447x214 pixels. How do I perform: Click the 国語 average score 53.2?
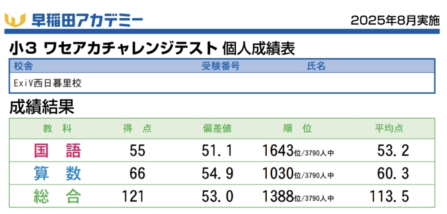coord(393,151)
